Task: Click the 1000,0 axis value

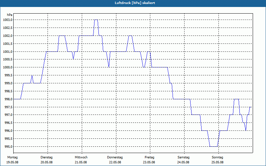Action: point(8,67)
